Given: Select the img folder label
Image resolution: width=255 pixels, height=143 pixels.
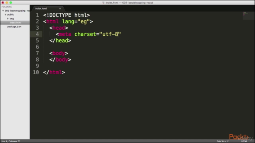Looking at the screenshot, I should pyautogui.click(x=12, y=19).
